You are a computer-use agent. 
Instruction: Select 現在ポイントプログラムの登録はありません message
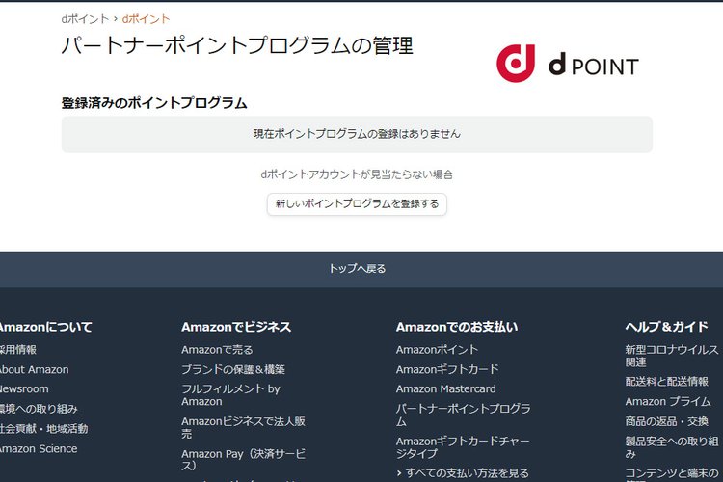[x=357, y=134]
